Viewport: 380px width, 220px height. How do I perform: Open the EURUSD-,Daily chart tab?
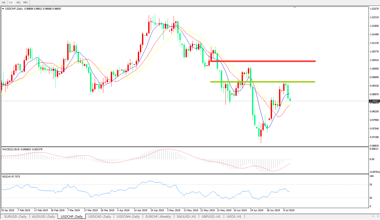pyautogui.click(x=15, y=216)
